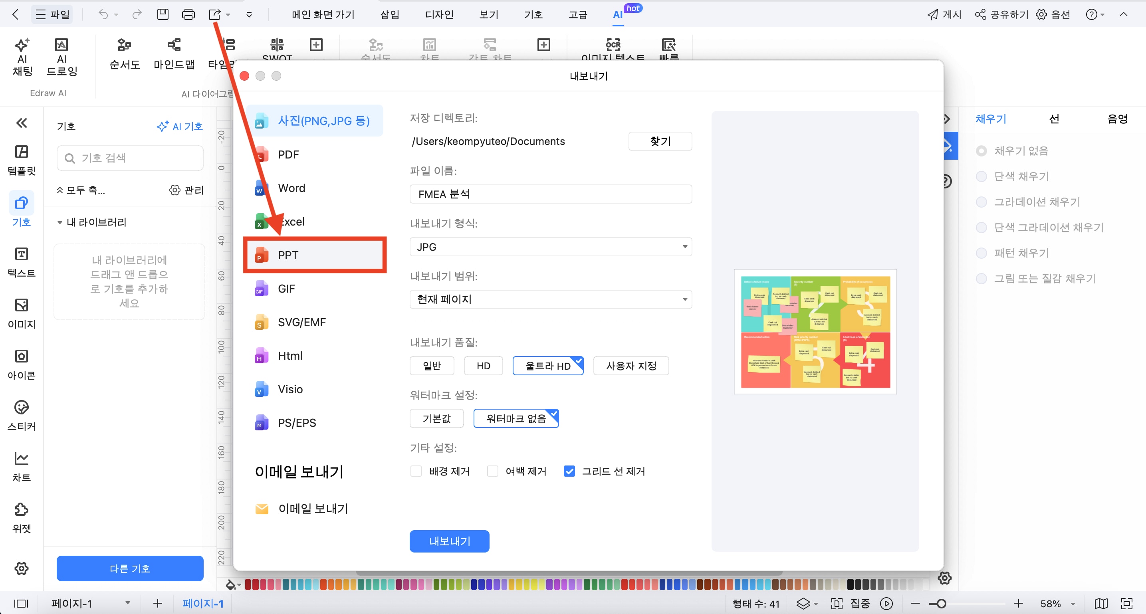Collapse the 내 라이브러리 section
1146x614 pixels.
(x=59, y=222)
